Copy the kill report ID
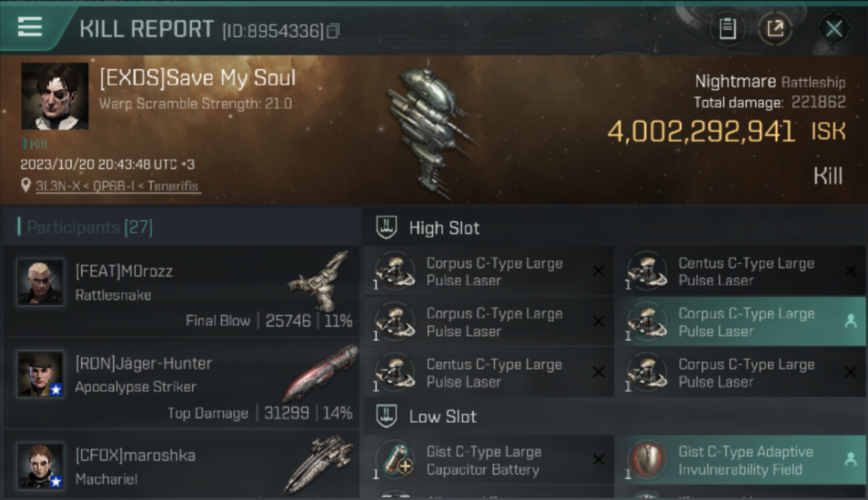The width and height of the screenshot is (868, 500). tap(333, 31)
